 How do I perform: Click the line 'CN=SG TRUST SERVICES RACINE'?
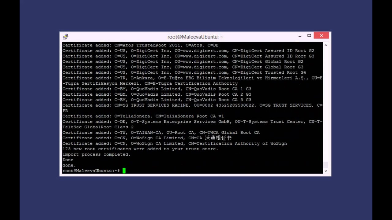click(x=192, y=105)
